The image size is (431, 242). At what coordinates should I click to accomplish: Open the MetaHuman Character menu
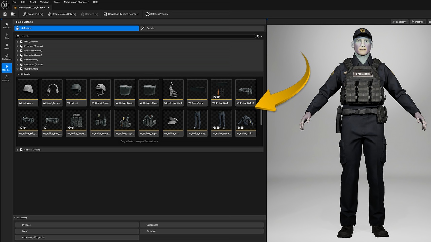tap(76, 2)
